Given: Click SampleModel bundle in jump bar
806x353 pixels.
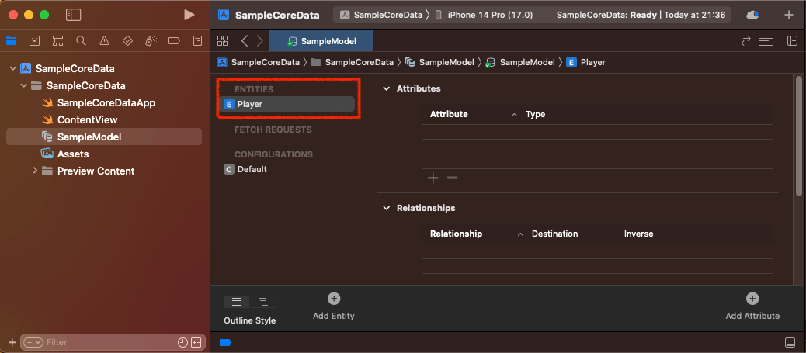Looking at the screenshot, I should (439, 62).
